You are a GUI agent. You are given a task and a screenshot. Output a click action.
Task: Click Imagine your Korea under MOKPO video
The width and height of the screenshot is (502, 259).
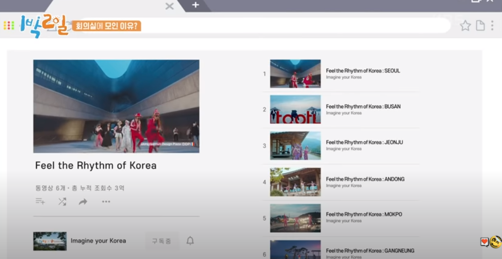pyautogui.click(x=344, y=221)
